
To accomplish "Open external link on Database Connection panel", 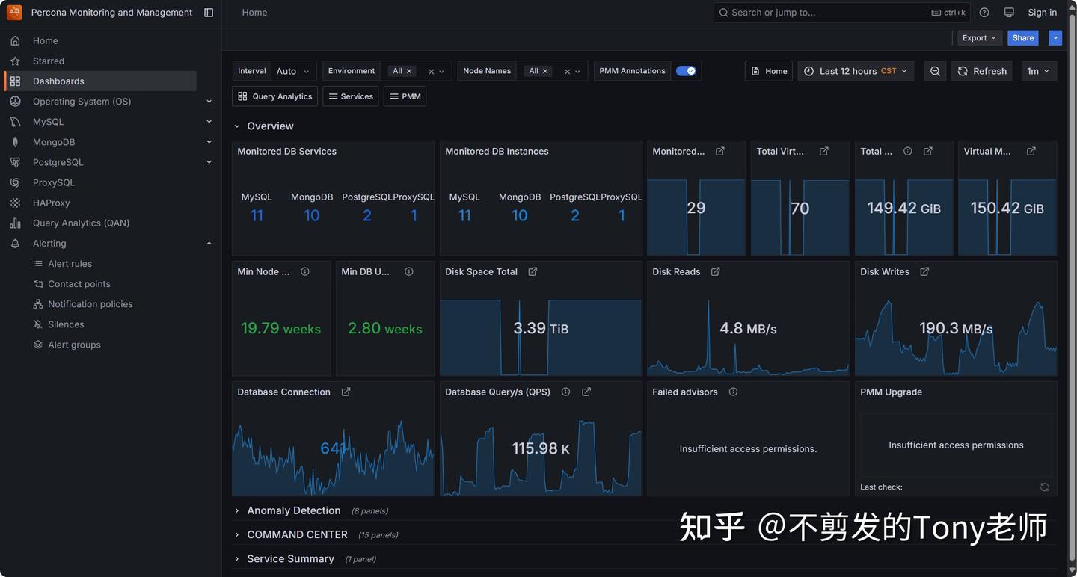I will pyautogui.click(x=346, y=392).
